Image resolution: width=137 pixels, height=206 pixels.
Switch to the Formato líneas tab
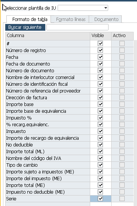[x=71, y=19]
